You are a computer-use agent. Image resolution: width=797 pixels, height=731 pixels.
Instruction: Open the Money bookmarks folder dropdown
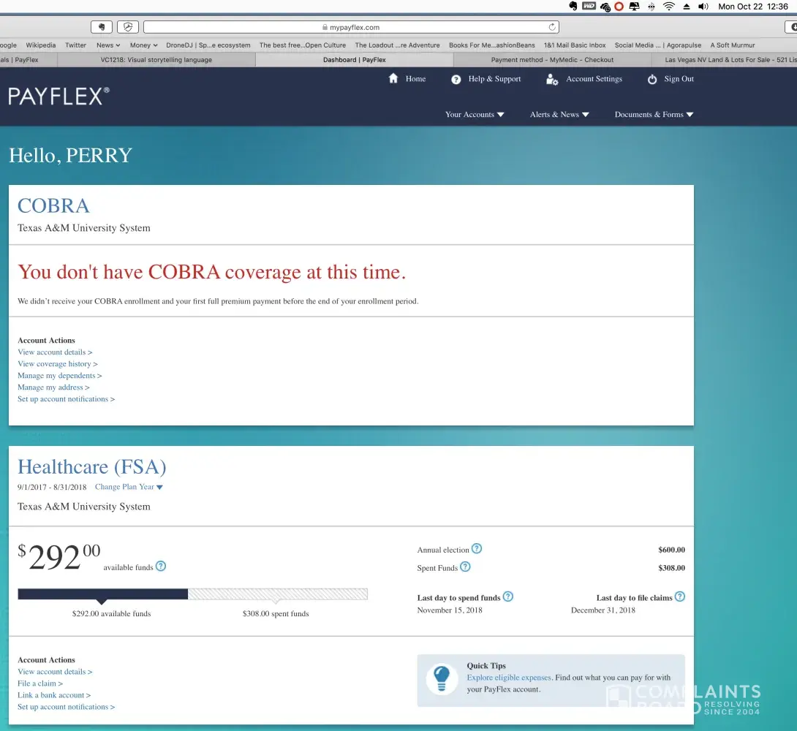(144, 45)
